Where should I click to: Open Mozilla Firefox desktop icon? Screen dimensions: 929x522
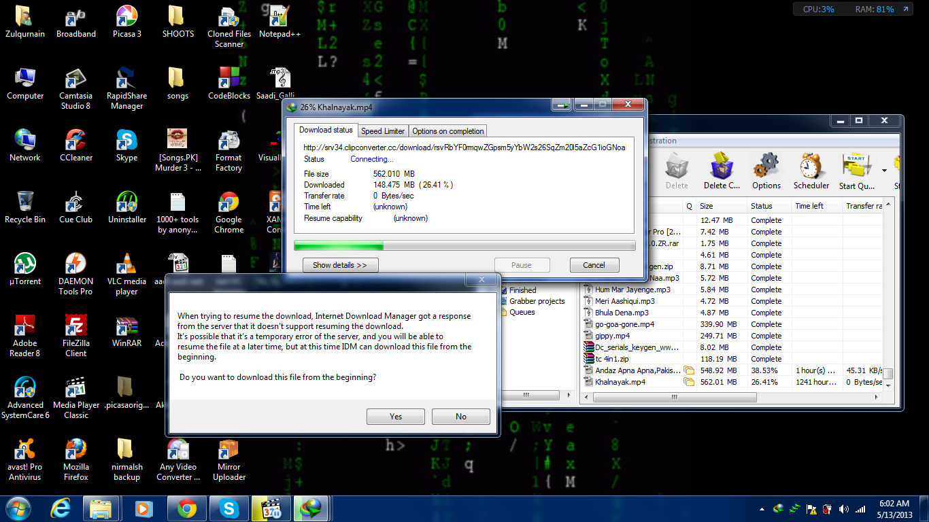75,459
